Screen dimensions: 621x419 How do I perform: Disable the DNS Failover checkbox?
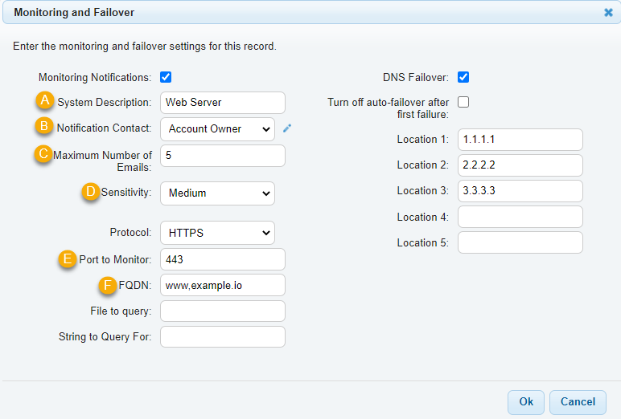tap(463, 77)
